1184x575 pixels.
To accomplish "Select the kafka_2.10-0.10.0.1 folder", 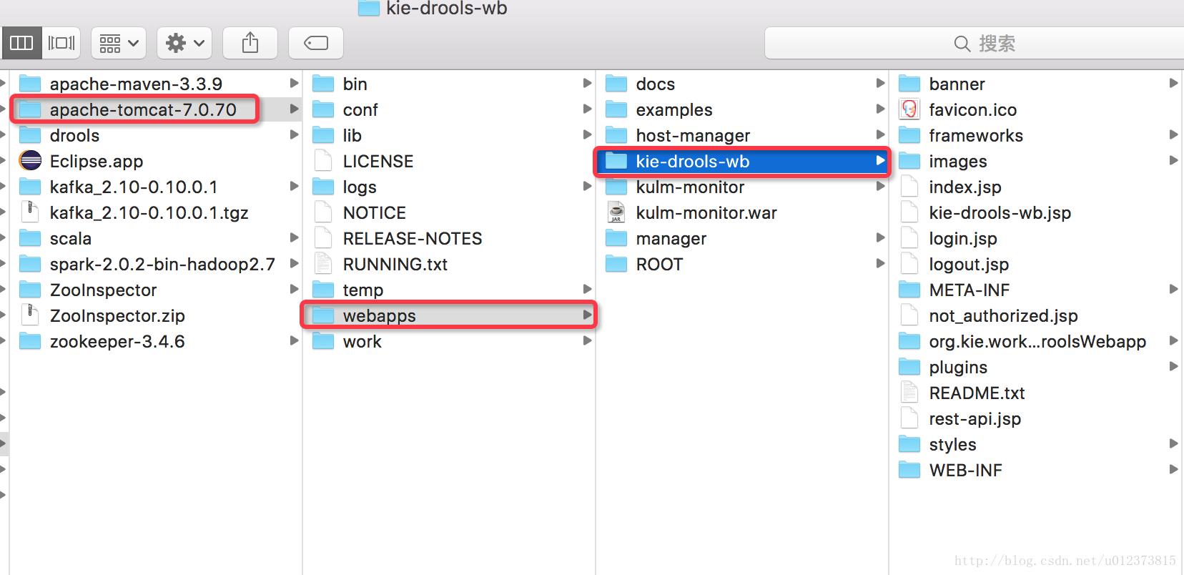I will [156, 187].
